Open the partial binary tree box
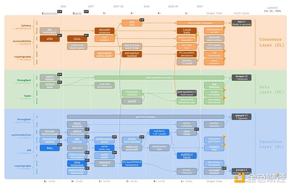 click(104, 148)
